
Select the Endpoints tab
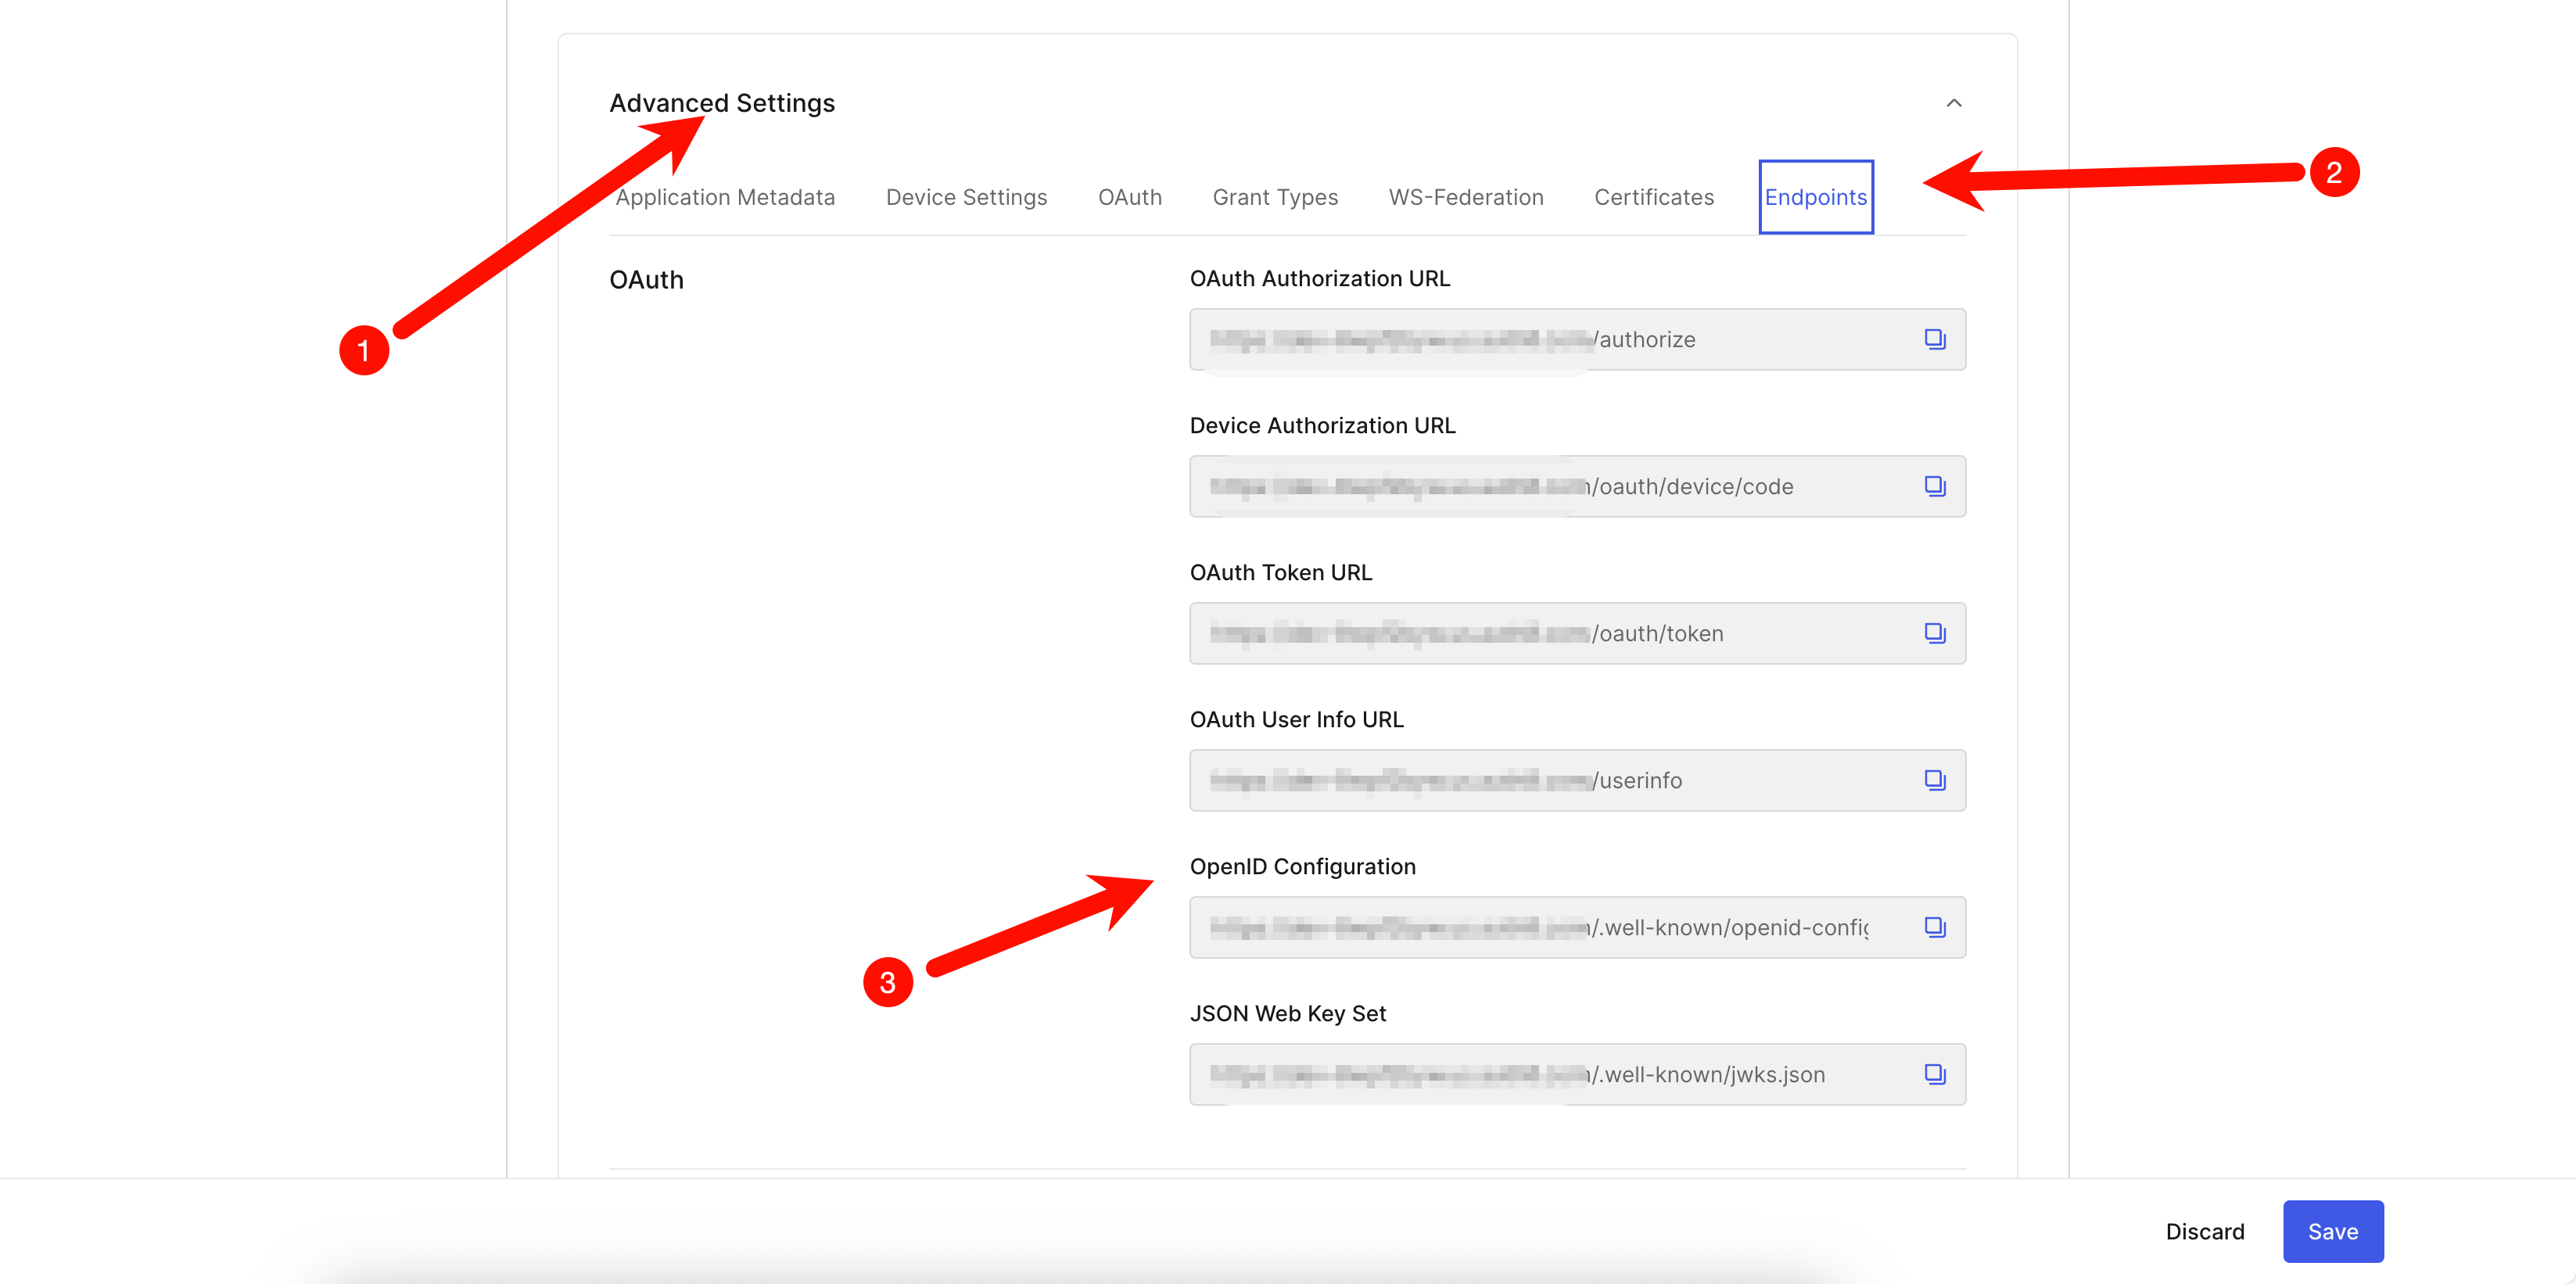click(x=1816, y=197)
